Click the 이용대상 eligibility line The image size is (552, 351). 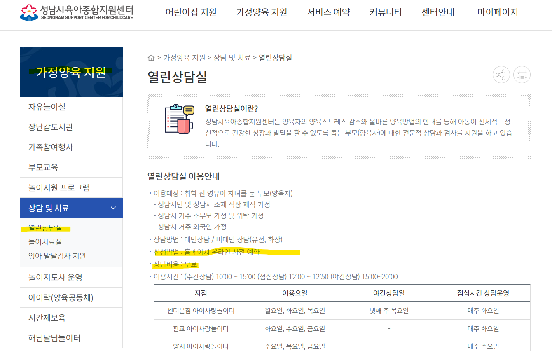pyautogui.click(x=223, y=193)
